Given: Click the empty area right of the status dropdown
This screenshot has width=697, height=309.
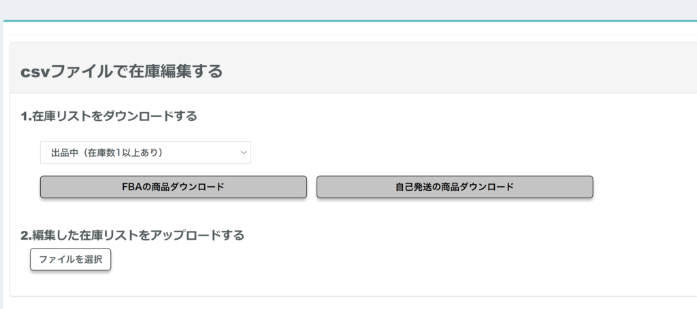Looking at the screenshot, I should click(x=442, y=153).
